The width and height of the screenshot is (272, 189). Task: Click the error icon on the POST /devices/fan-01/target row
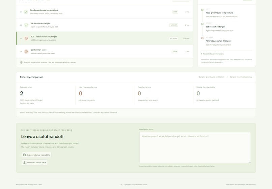point(26,38)
